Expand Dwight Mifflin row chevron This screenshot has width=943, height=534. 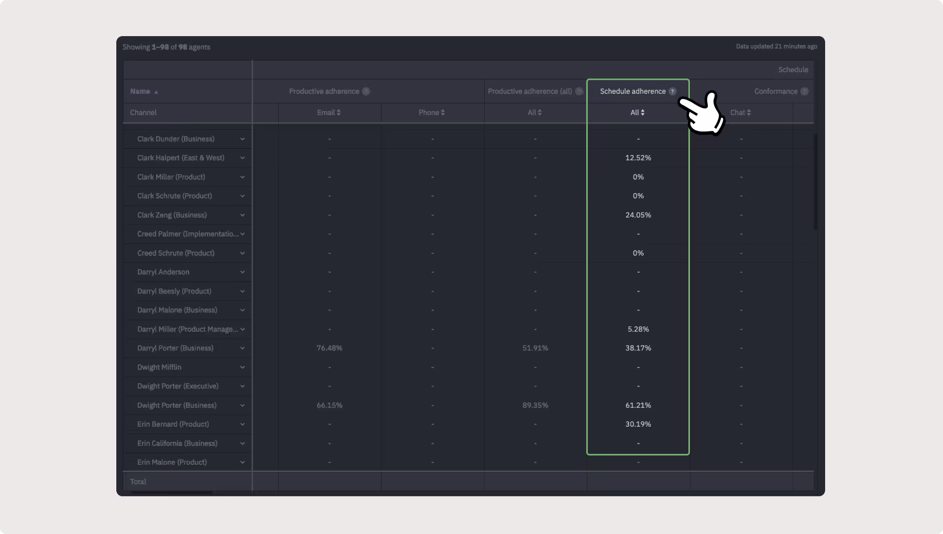(x=243, y=368)
